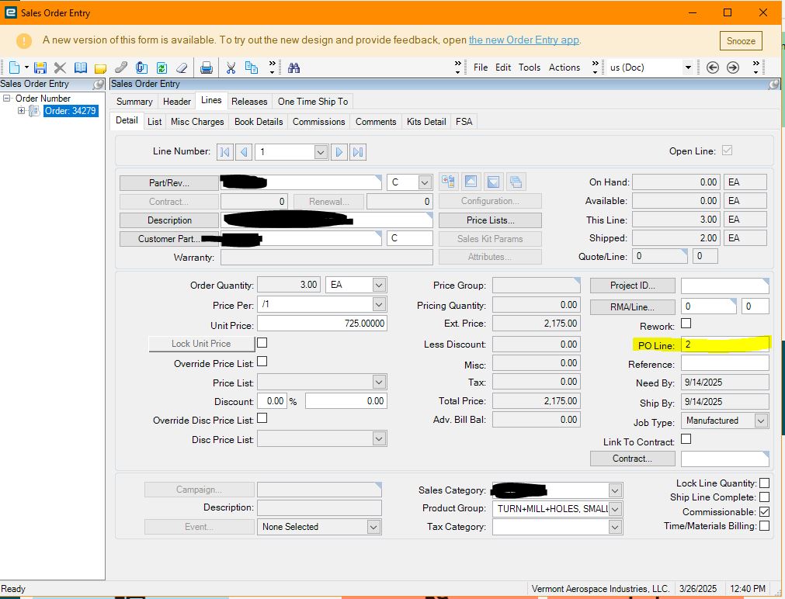The height and width of the screenshot is (599, 785).
Task: Click the Forward arrow navigation icon
Action: (x=733, y=67)
